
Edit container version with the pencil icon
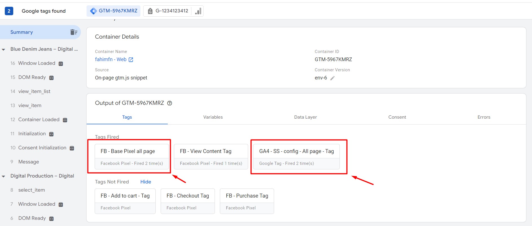pyautogui.click(x=333, y=78)
